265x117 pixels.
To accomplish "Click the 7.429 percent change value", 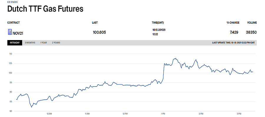I will [x=234, y=32].
